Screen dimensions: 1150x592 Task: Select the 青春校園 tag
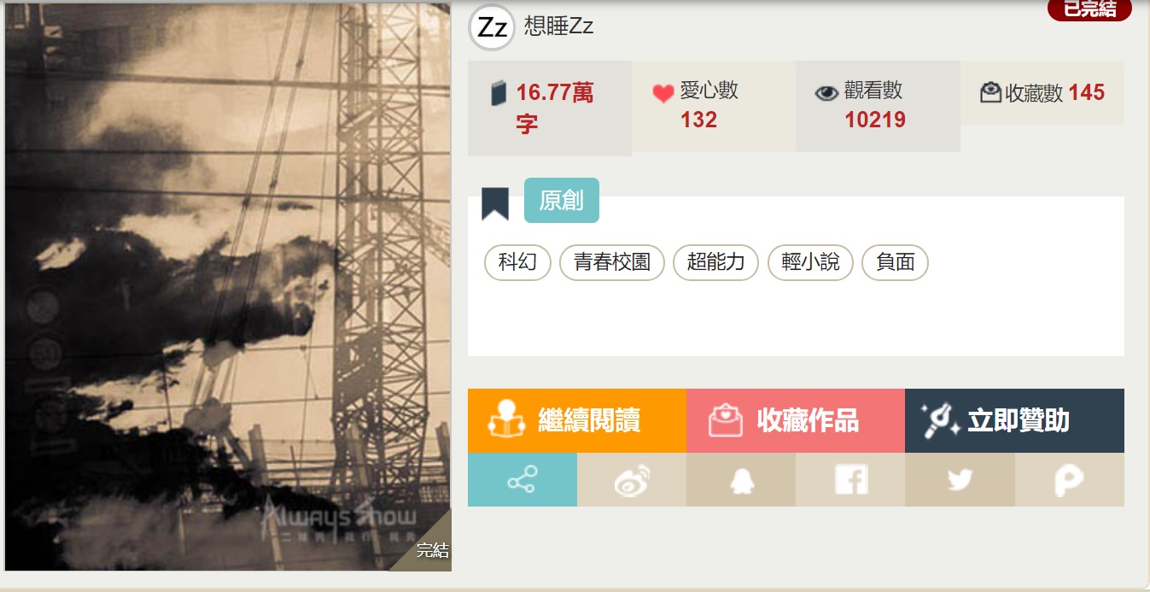point(612,262)
